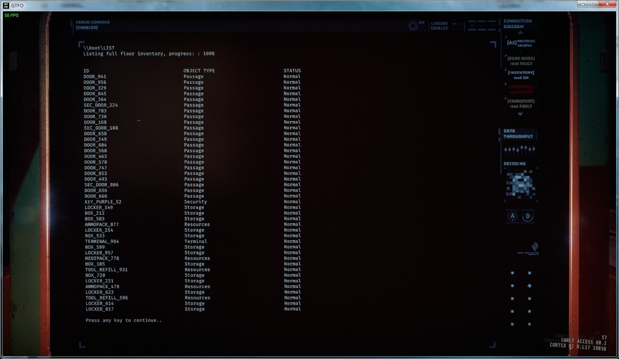This screenshot has height=359, width=619.
Task: Close the GTFO window
Action: (607, 4)
